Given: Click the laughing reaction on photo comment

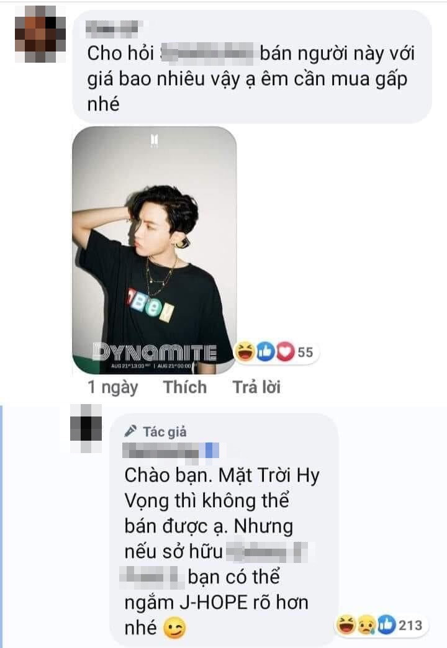Looking at the screenshot, I should tap(245, 352).
